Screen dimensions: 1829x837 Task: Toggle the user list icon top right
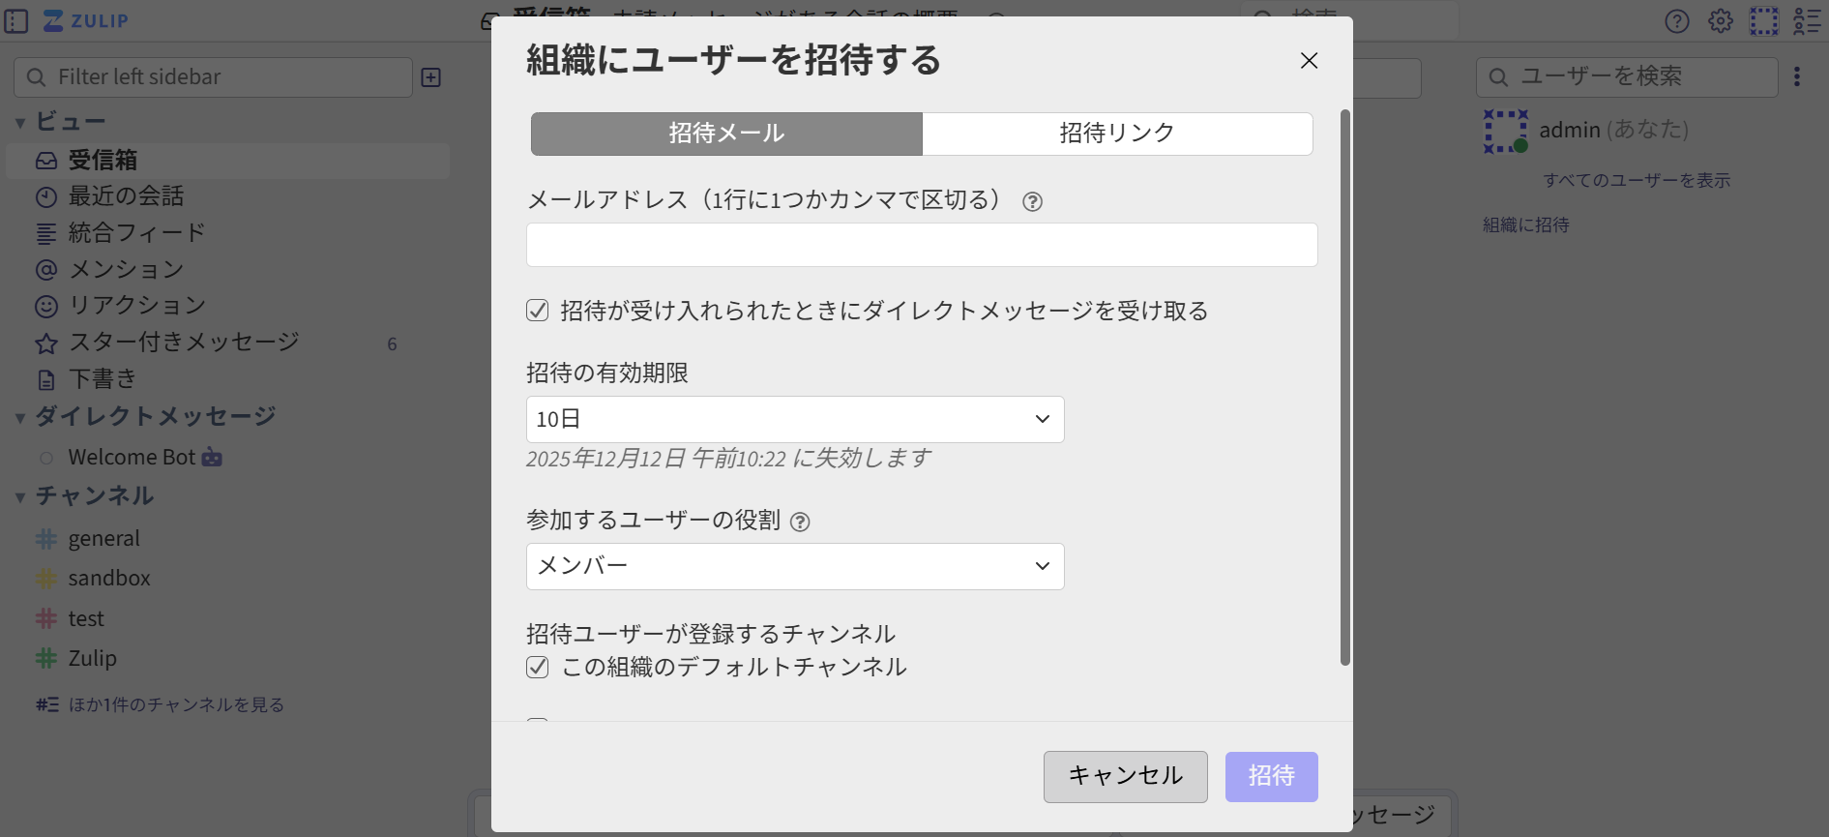1806,20
